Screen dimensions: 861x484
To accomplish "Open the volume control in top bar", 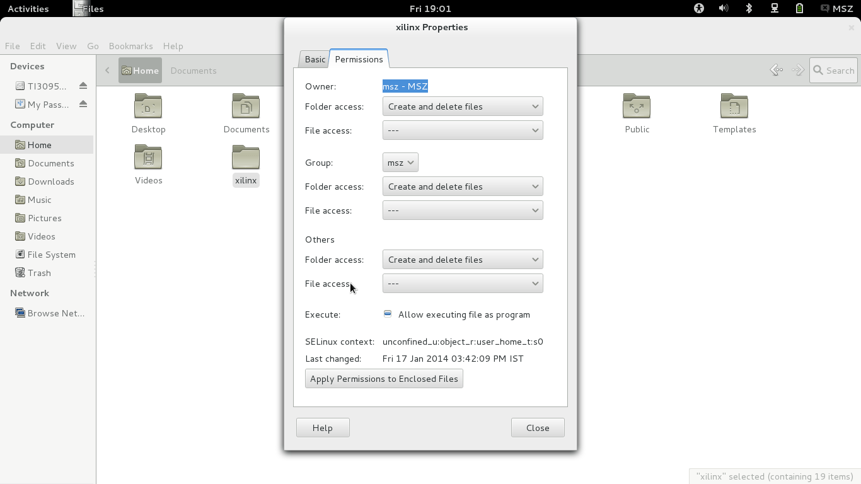I will tap(724, 8).
